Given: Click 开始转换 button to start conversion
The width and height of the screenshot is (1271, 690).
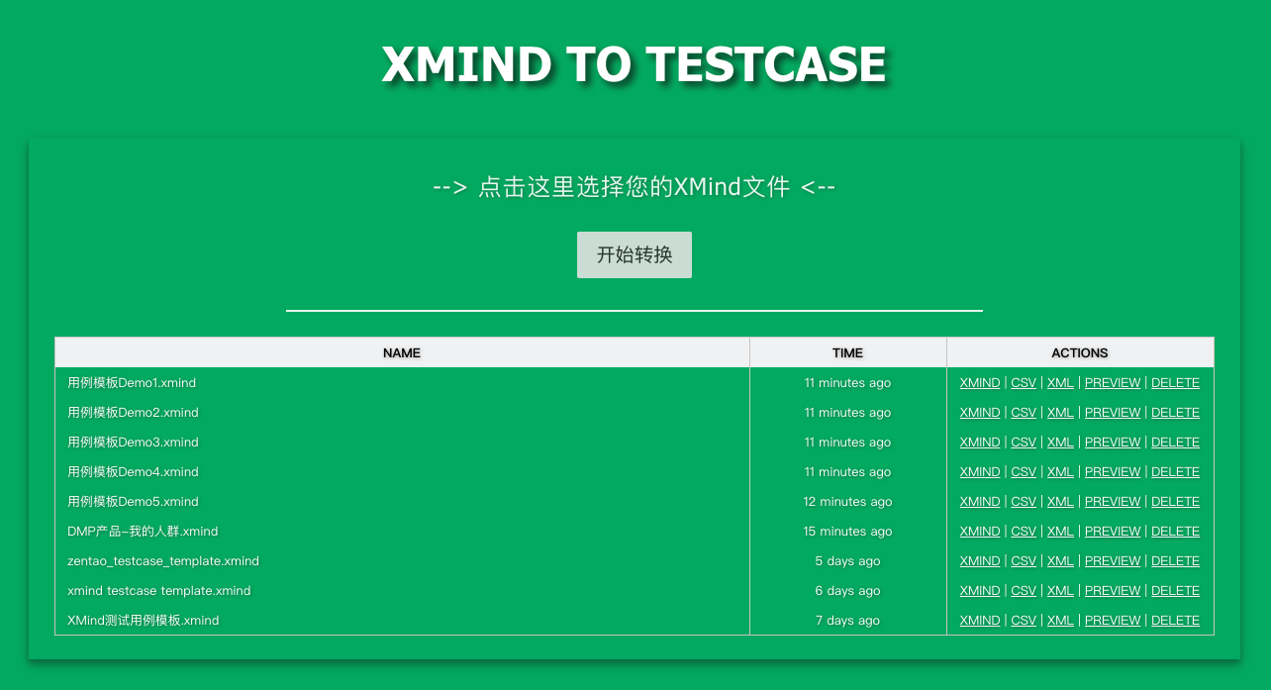Looking at the screenshot, I should [635, 254].
